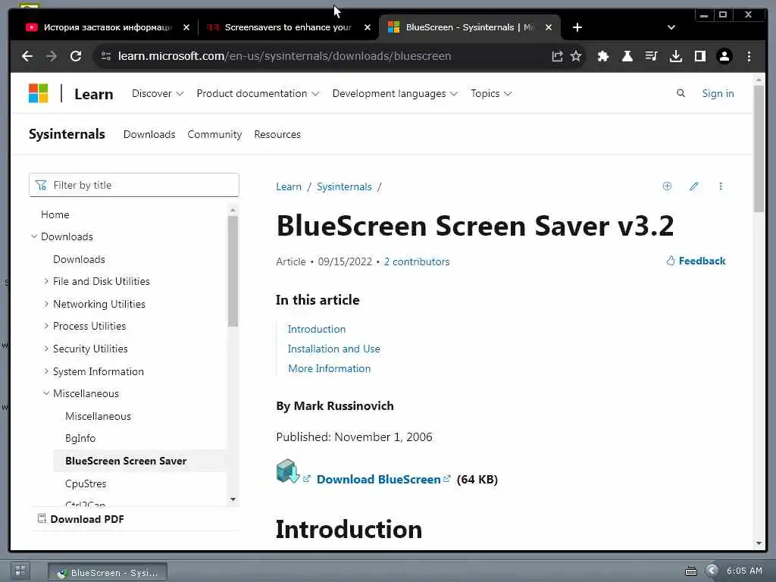
Task: Open the Development languages dropdown
Action: (x=395, y=93)
